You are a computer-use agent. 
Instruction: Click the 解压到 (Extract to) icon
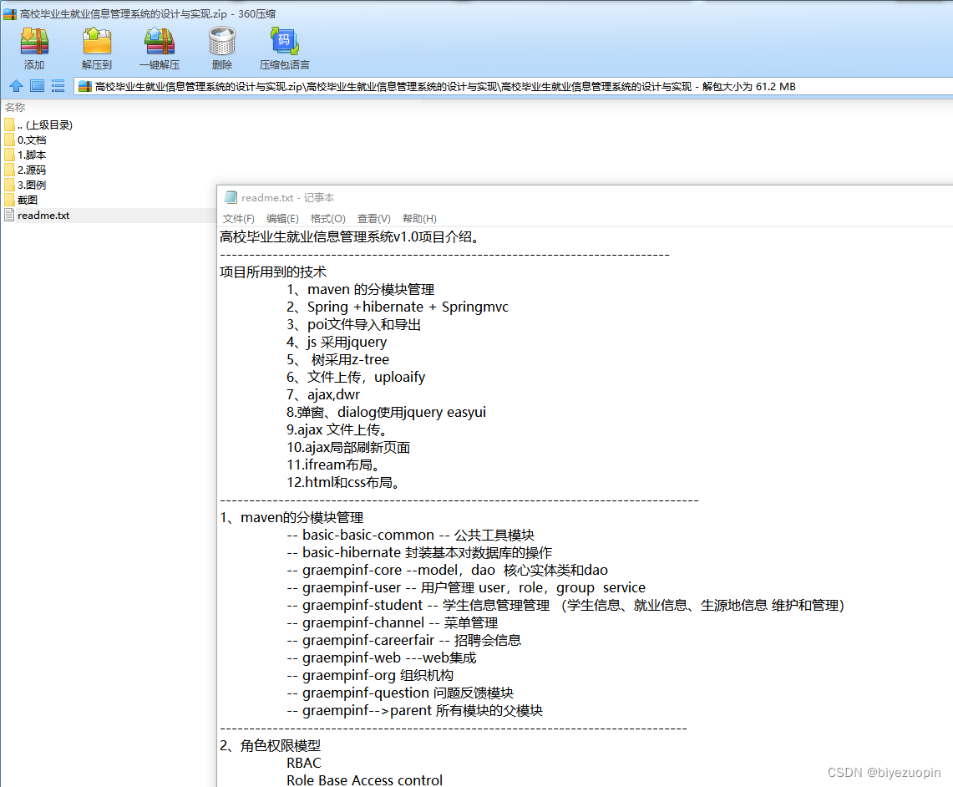tap(97, 41)
